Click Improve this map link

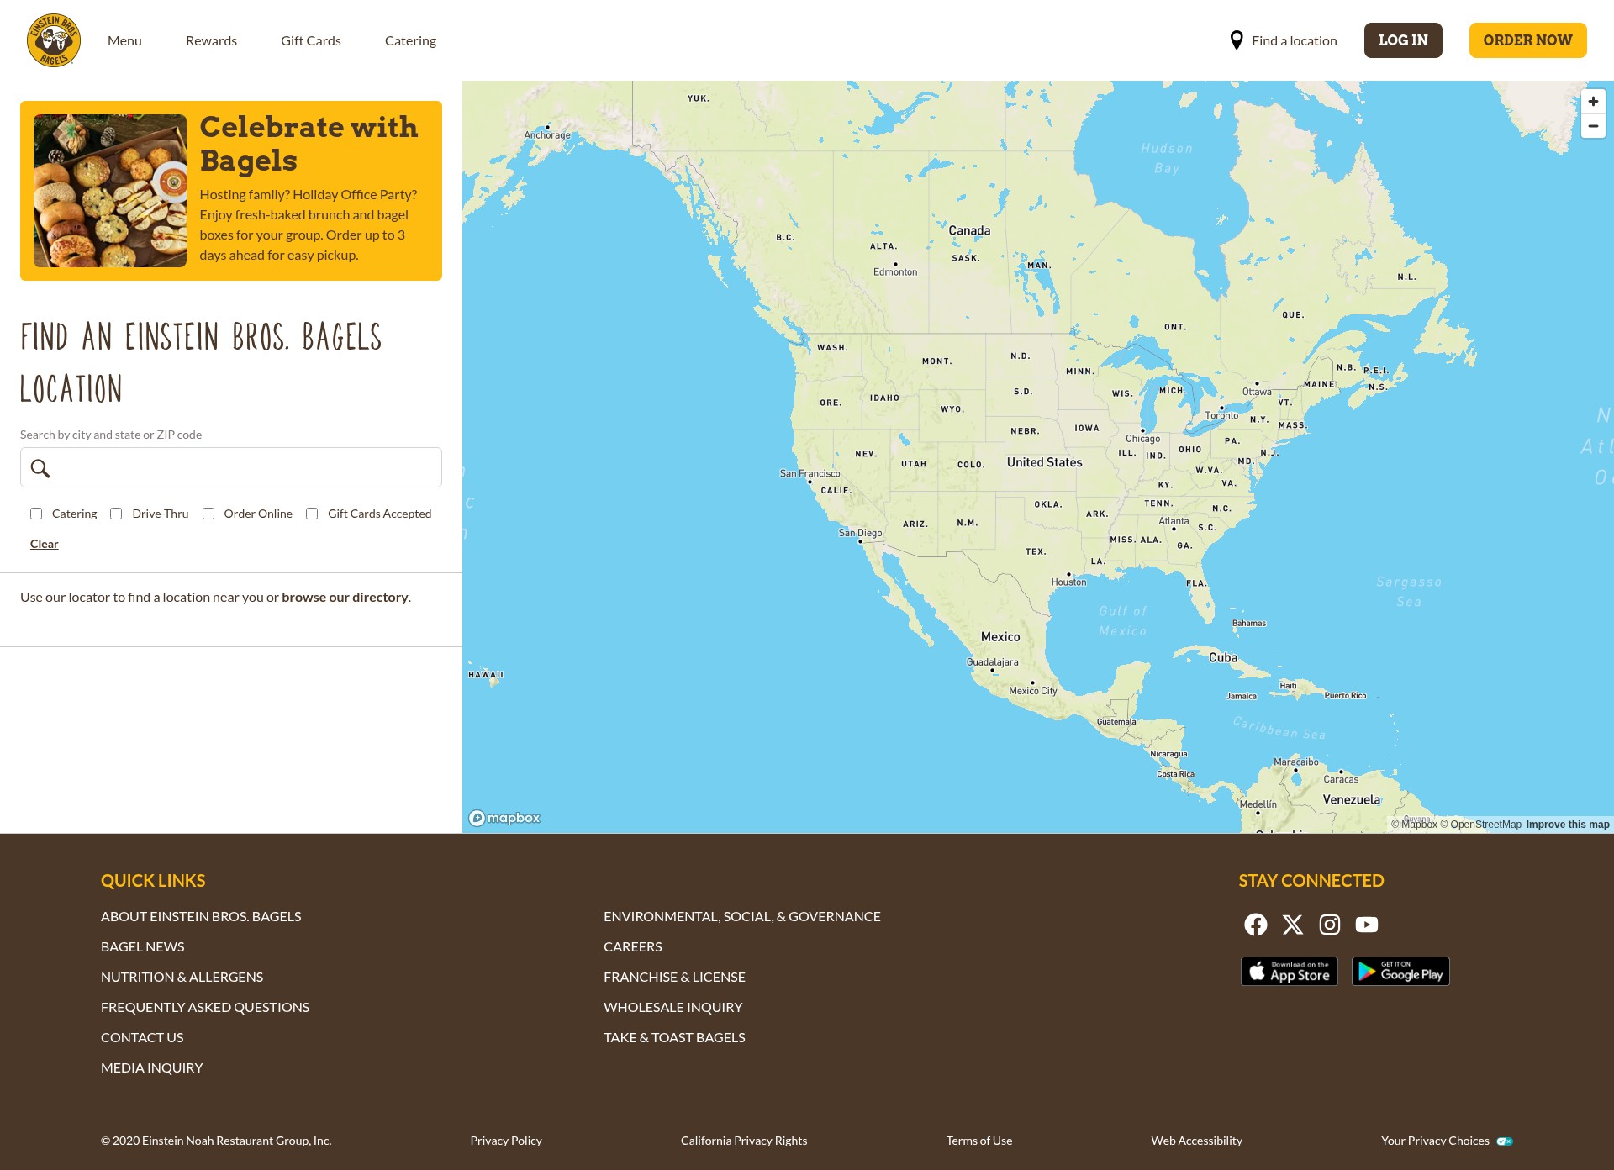coord(1568,825)
